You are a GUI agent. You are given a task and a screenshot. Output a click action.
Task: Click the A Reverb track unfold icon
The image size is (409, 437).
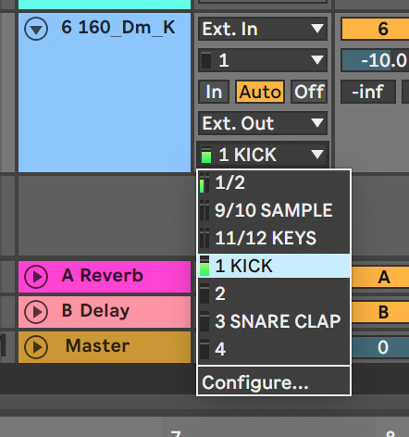[x=36, y=277]
